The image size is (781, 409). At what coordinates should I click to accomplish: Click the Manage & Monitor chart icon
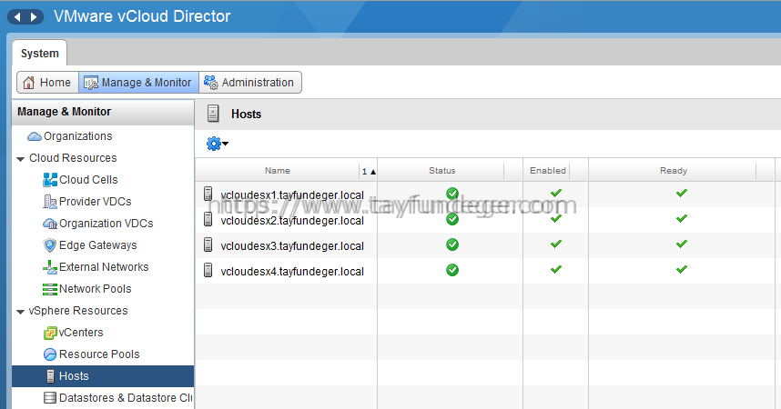91,83
